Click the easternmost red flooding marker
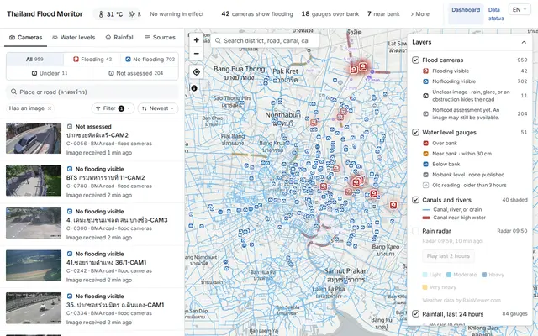Image resolution: width=538 pixels, height=336 pixels. coord(393,205)
